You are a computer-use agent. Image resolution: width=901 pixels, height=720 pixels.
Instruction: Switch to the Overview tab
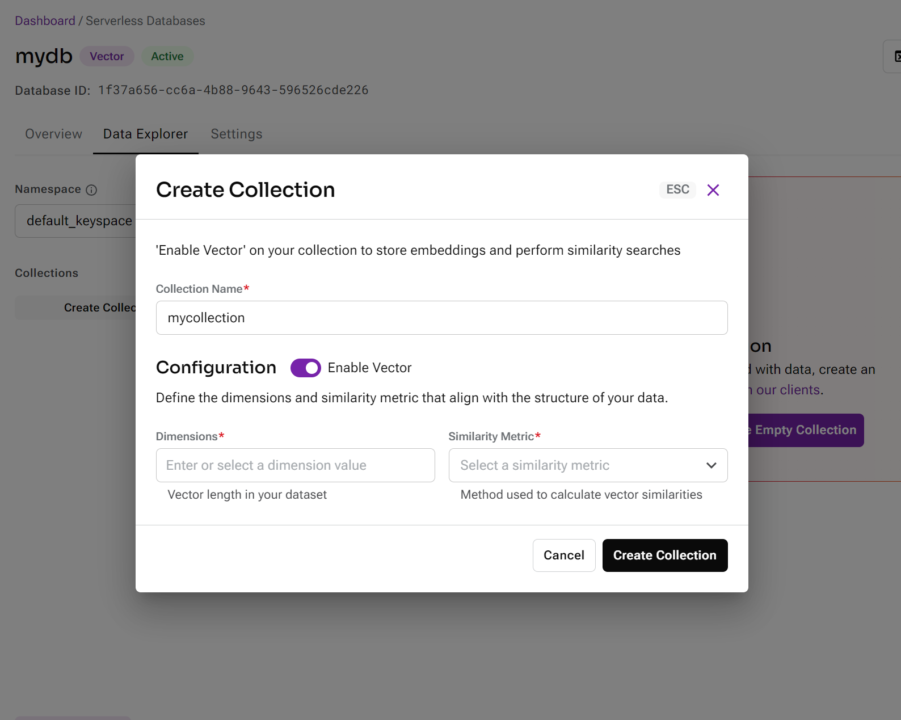pyautogui.click(x=54, y=134)
